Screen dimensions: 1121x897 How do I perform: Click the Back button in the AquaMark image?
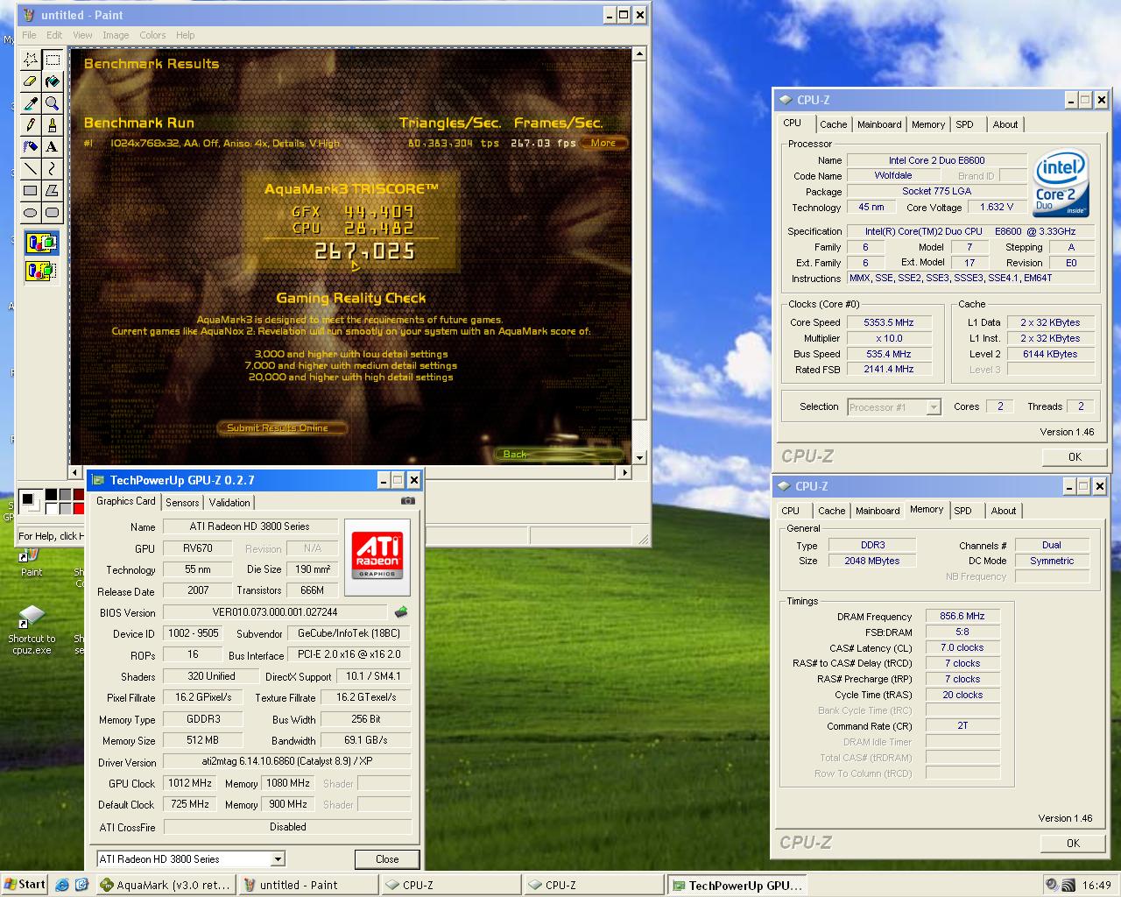click(559, 454)
